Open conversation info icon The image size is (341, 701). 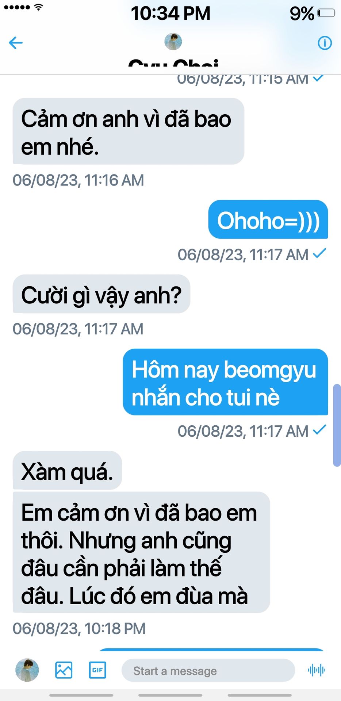325,43
